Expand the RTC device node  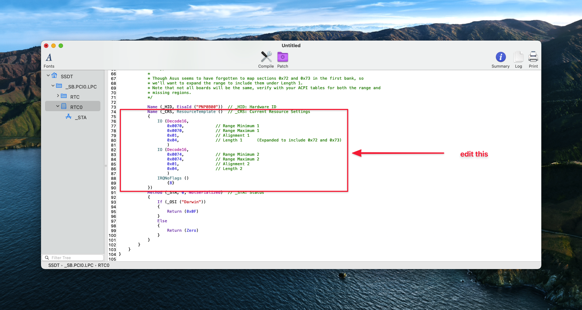point(58,96)
